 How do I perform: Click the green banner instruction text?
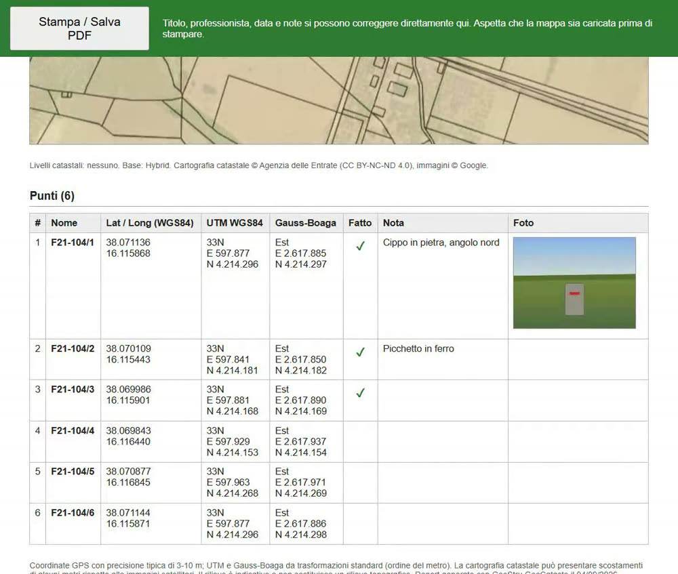tap(407, 28)
